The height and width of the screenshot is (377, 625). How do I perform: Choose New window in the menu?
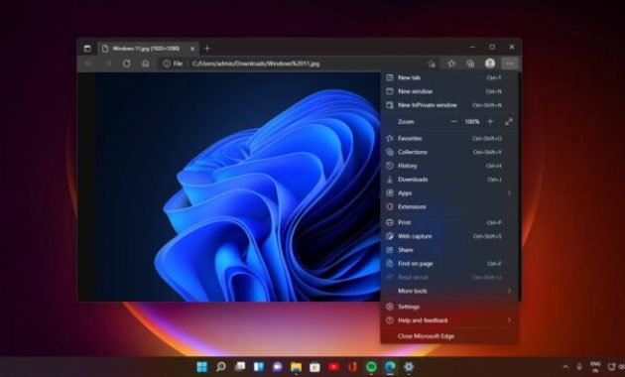click(x=449, y=91)
